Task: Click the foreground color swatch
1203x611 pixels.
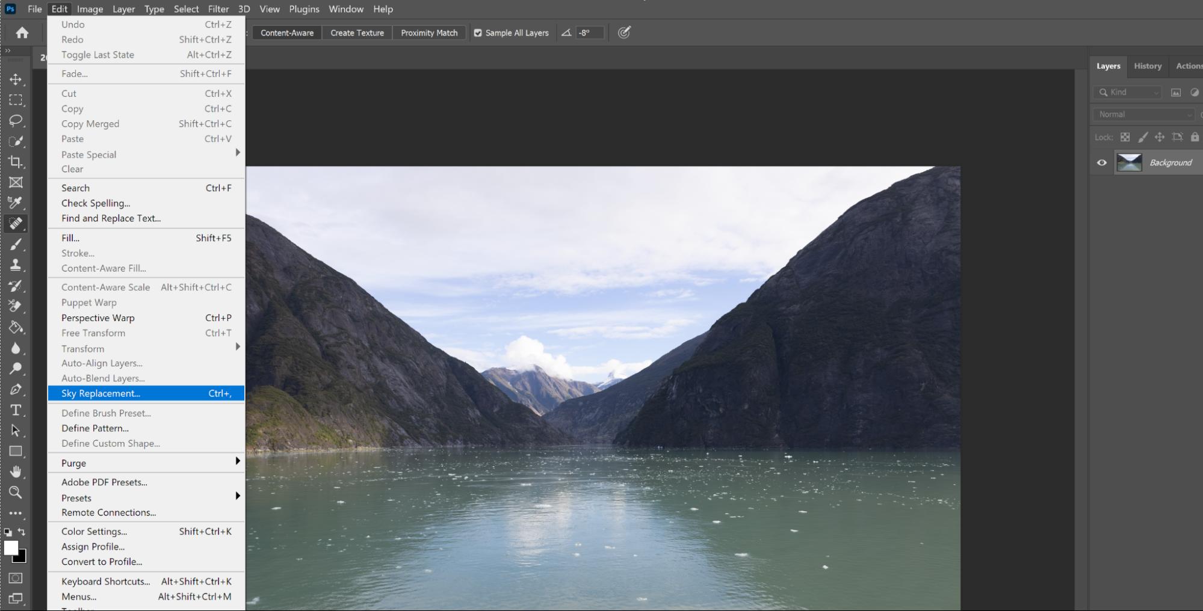Action: pyautogui.click(x=10, y=549)
